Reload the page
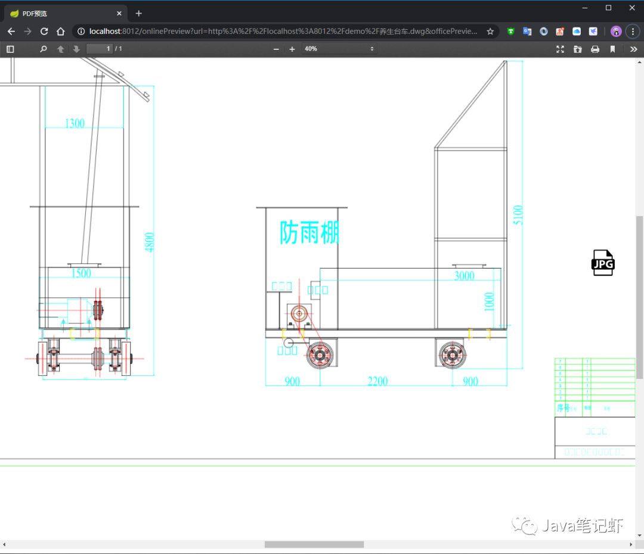The width and height of the screenshot is (644, 554). [x=44, y=32]
